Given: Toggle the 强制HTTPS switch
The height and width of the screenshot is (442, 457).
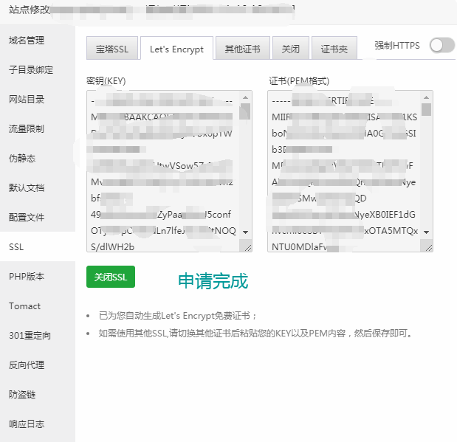Looking at the screenshot, I should click(x=442, y=46).
